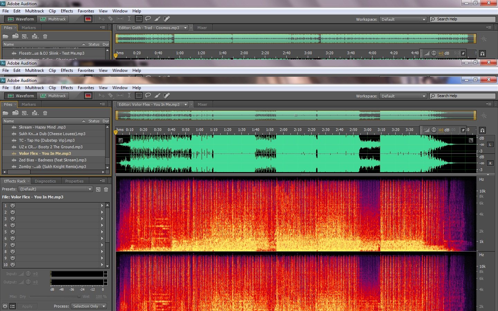The image size is (498, 311).
Task: Select the Spot Healing Brush tool in the front window toolbar
Action: coord(166,96)
